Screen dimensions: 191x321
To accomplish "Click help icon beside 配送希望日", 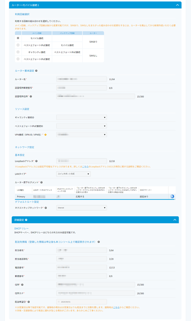I will 29,302.
